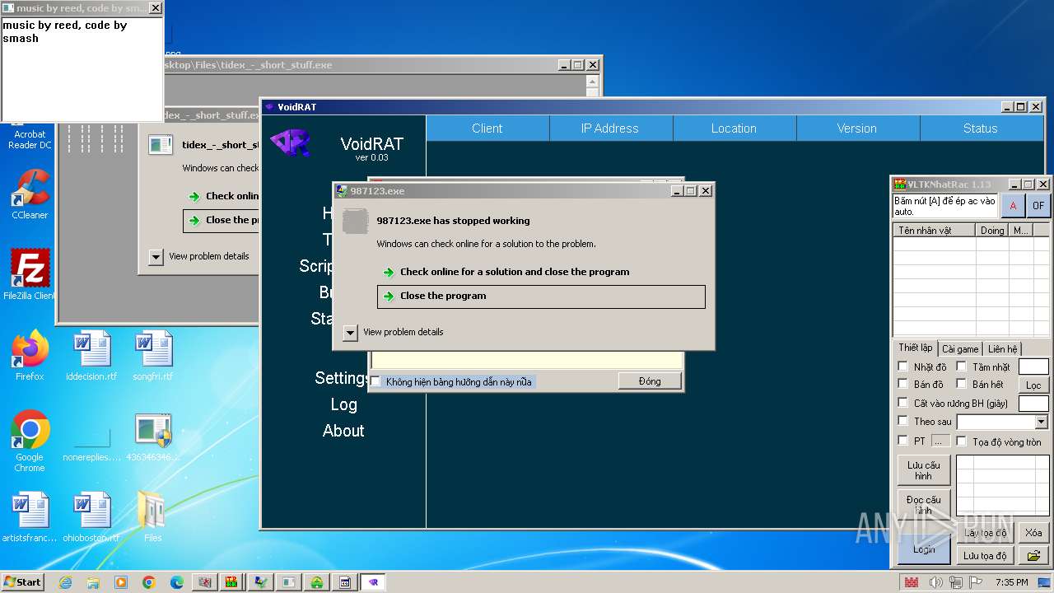
Task: Click the open-folder icon in VLTKNhatRac
Action: pyautogui.click(x=1033, y=556)
